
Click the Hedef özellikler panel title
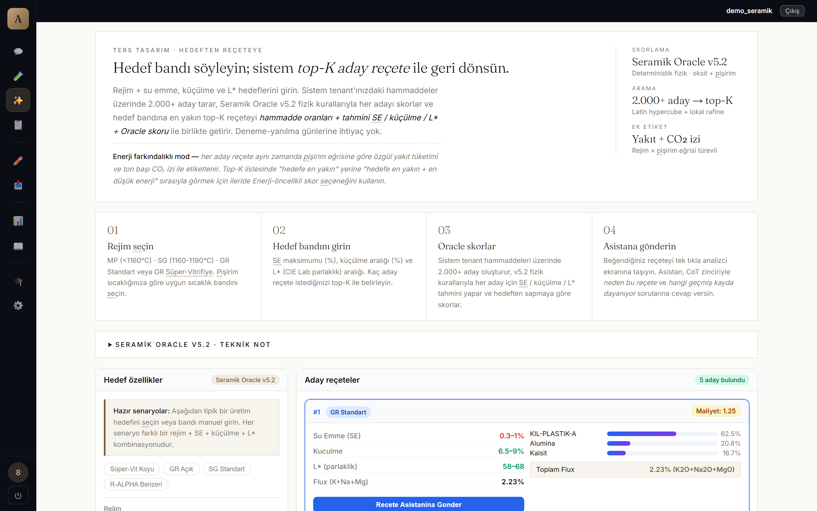point(133,380)
